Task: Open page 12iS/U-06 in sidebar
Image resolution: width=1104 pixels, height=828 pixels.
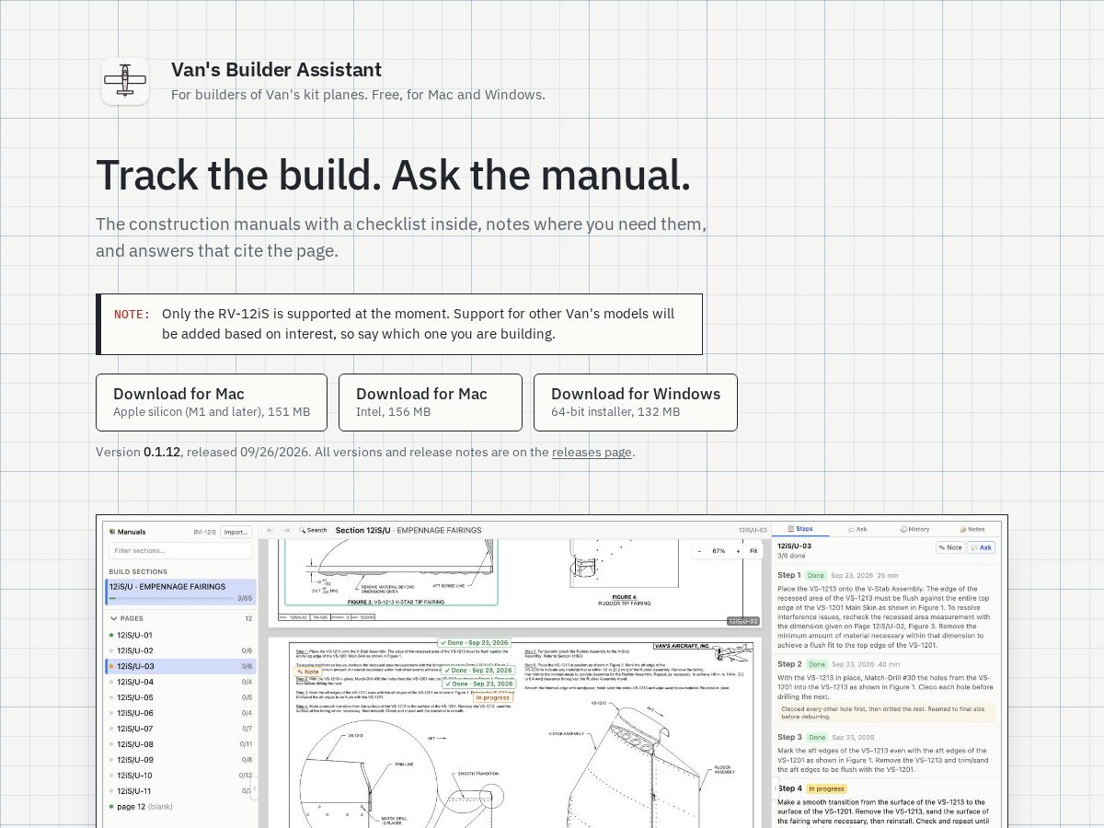Action: pos(180,713)
